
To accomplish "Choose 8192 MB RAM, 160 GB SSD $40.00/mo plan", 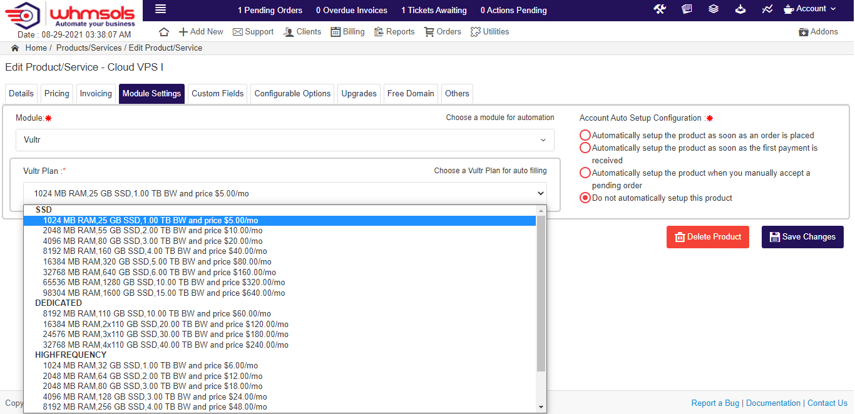I will (x=280, y=251).
